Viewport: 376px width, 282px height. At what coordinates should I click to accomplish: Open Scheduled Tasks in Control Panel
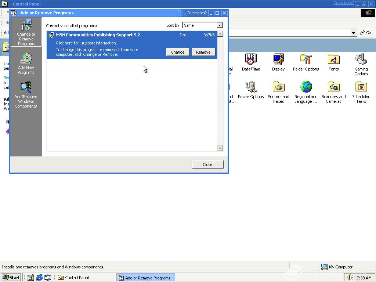tap(361, 92)
